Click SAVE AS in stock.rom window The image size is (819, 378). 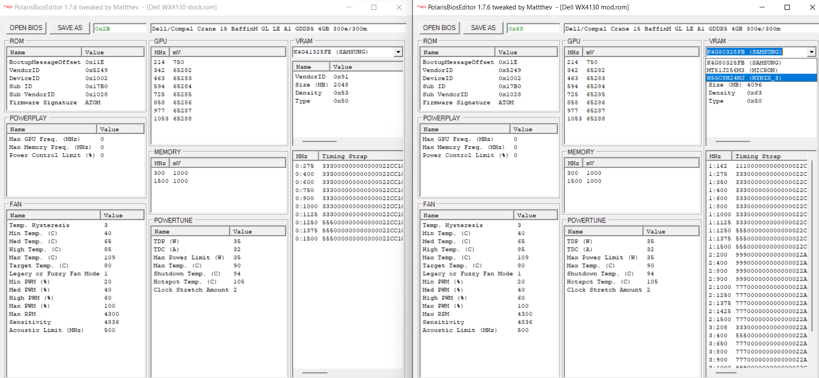tap(70, 28)
